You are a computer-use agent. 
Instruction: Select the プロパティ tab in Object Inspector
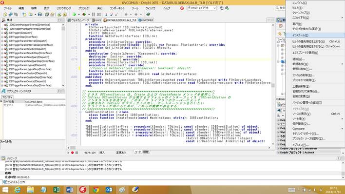(x=7, y=97)
